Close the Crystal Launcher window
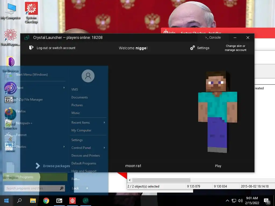This screenshot has width=275, height=206. (248, 38)
